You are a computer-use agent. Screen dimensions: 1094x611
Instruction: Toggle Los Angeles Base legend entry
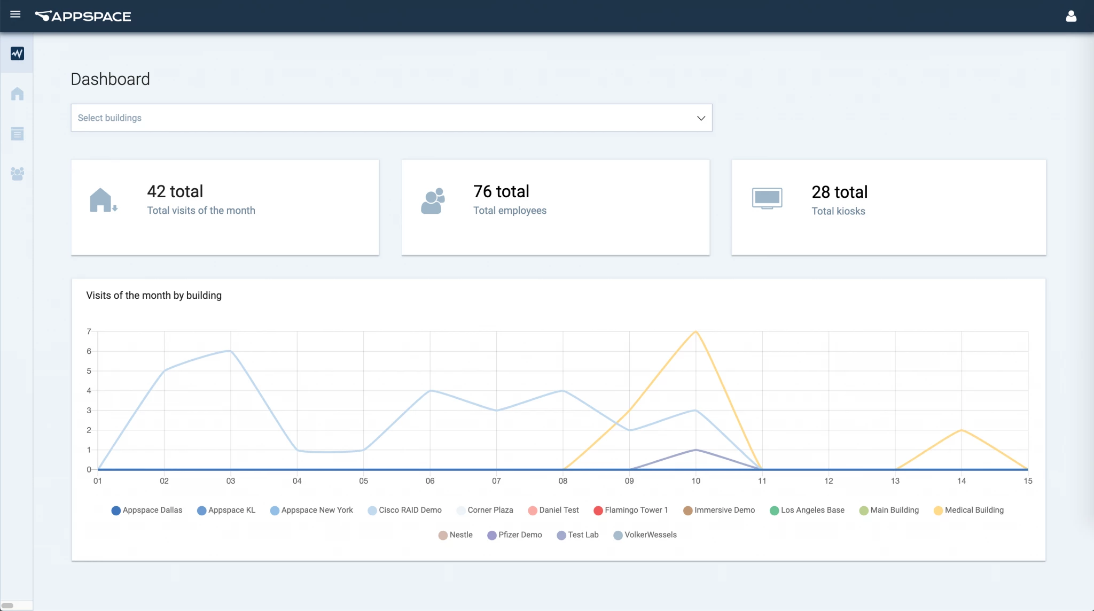coord(807,510)
